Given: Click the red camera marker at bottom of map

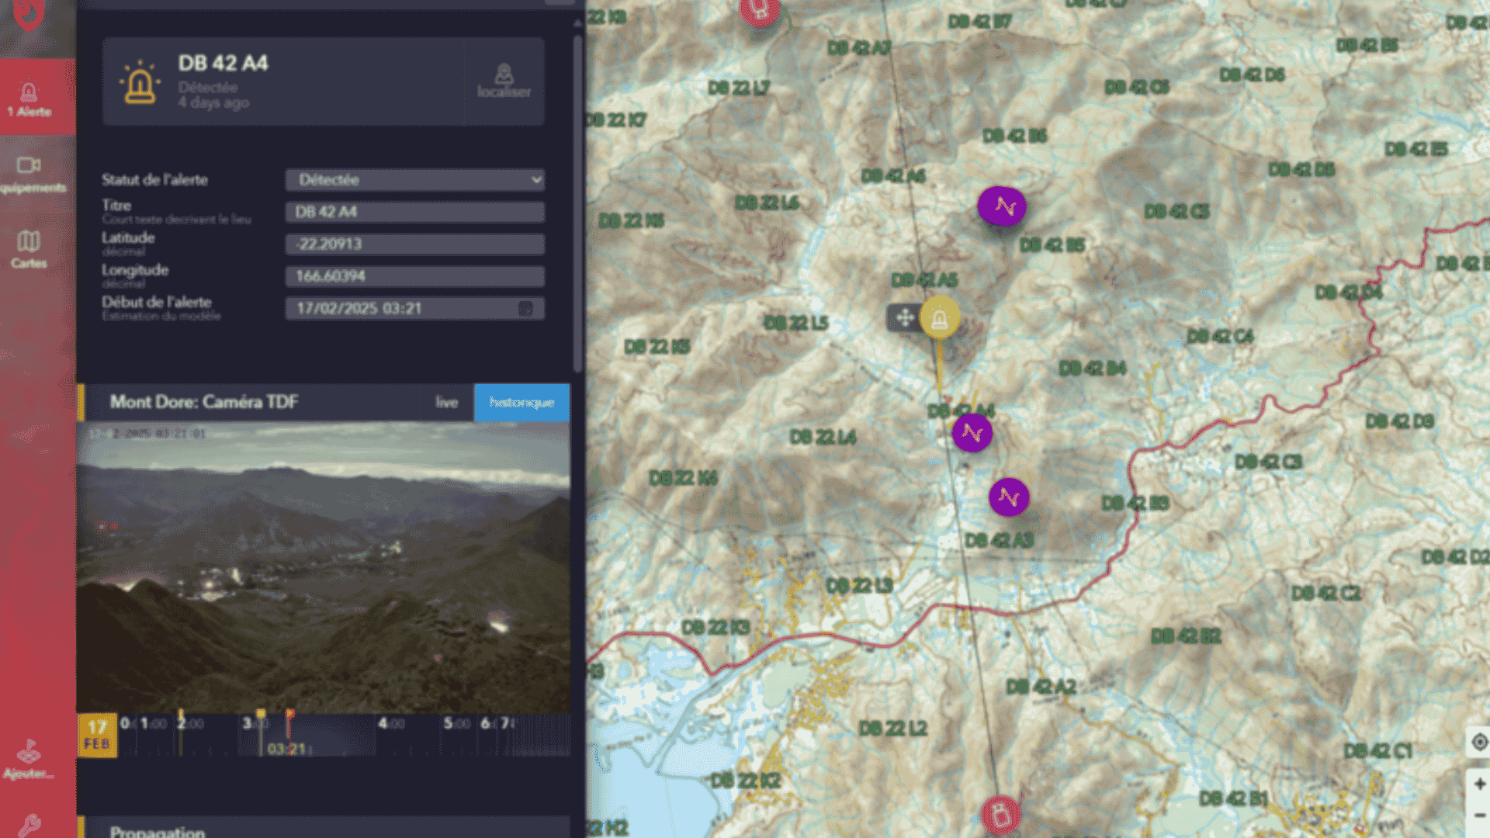Looking at the screenshot, I should point(1000,815).
